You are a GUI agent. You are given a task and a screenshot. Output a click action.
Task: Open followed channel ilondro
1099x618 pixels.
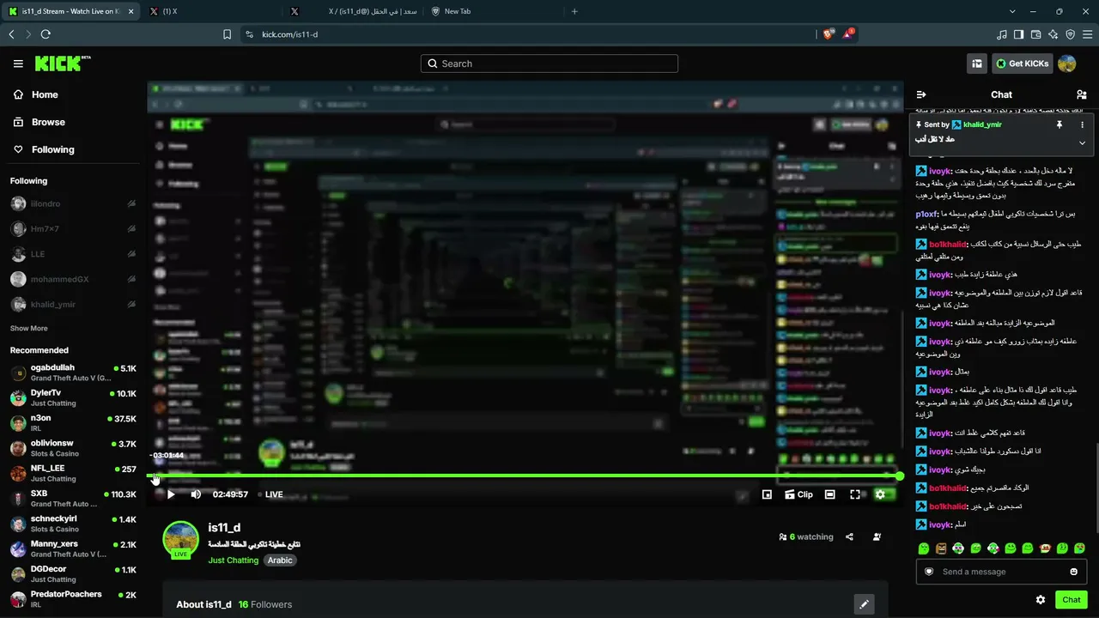coord(73,204)
